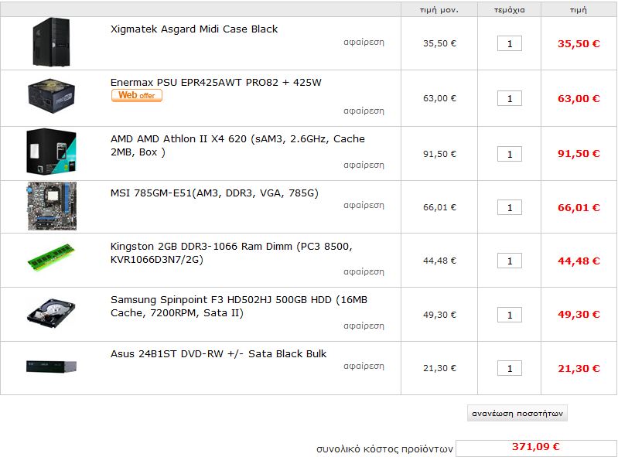Open the AMD Athlon II box thumbnail
The height and width of the screenshot is (457, 618).
(52, 151)
